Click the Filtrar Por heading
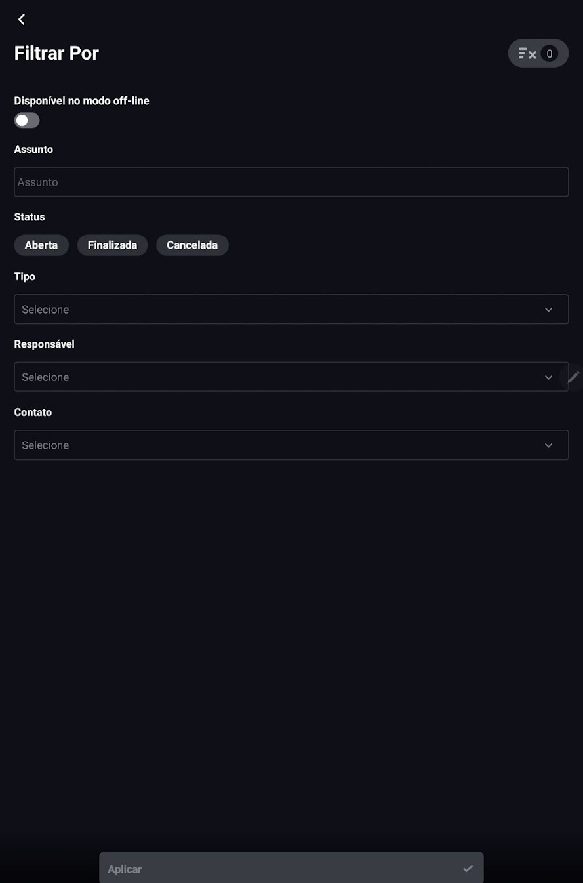 [x=56, y=53]
